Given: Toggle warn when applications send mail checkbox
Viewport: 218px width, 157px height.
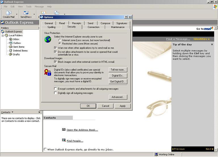Looking at the screenshot, I should coord(55,48).
